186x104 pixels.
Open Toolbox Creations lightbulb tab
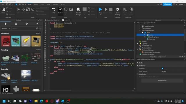click(x=37, y=24)
